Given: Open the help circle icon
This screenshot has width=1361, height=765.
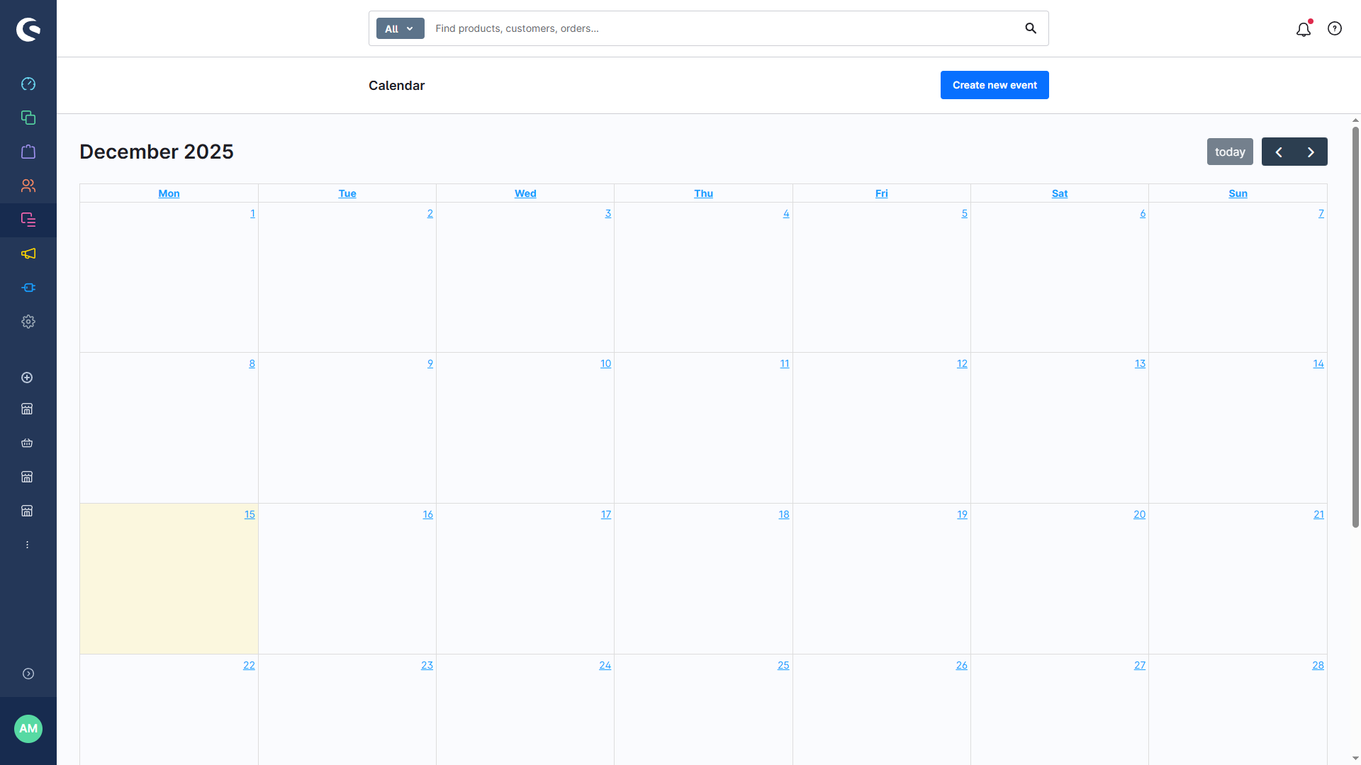Looking at the screenshot, I should click(x=1335, y=28).
